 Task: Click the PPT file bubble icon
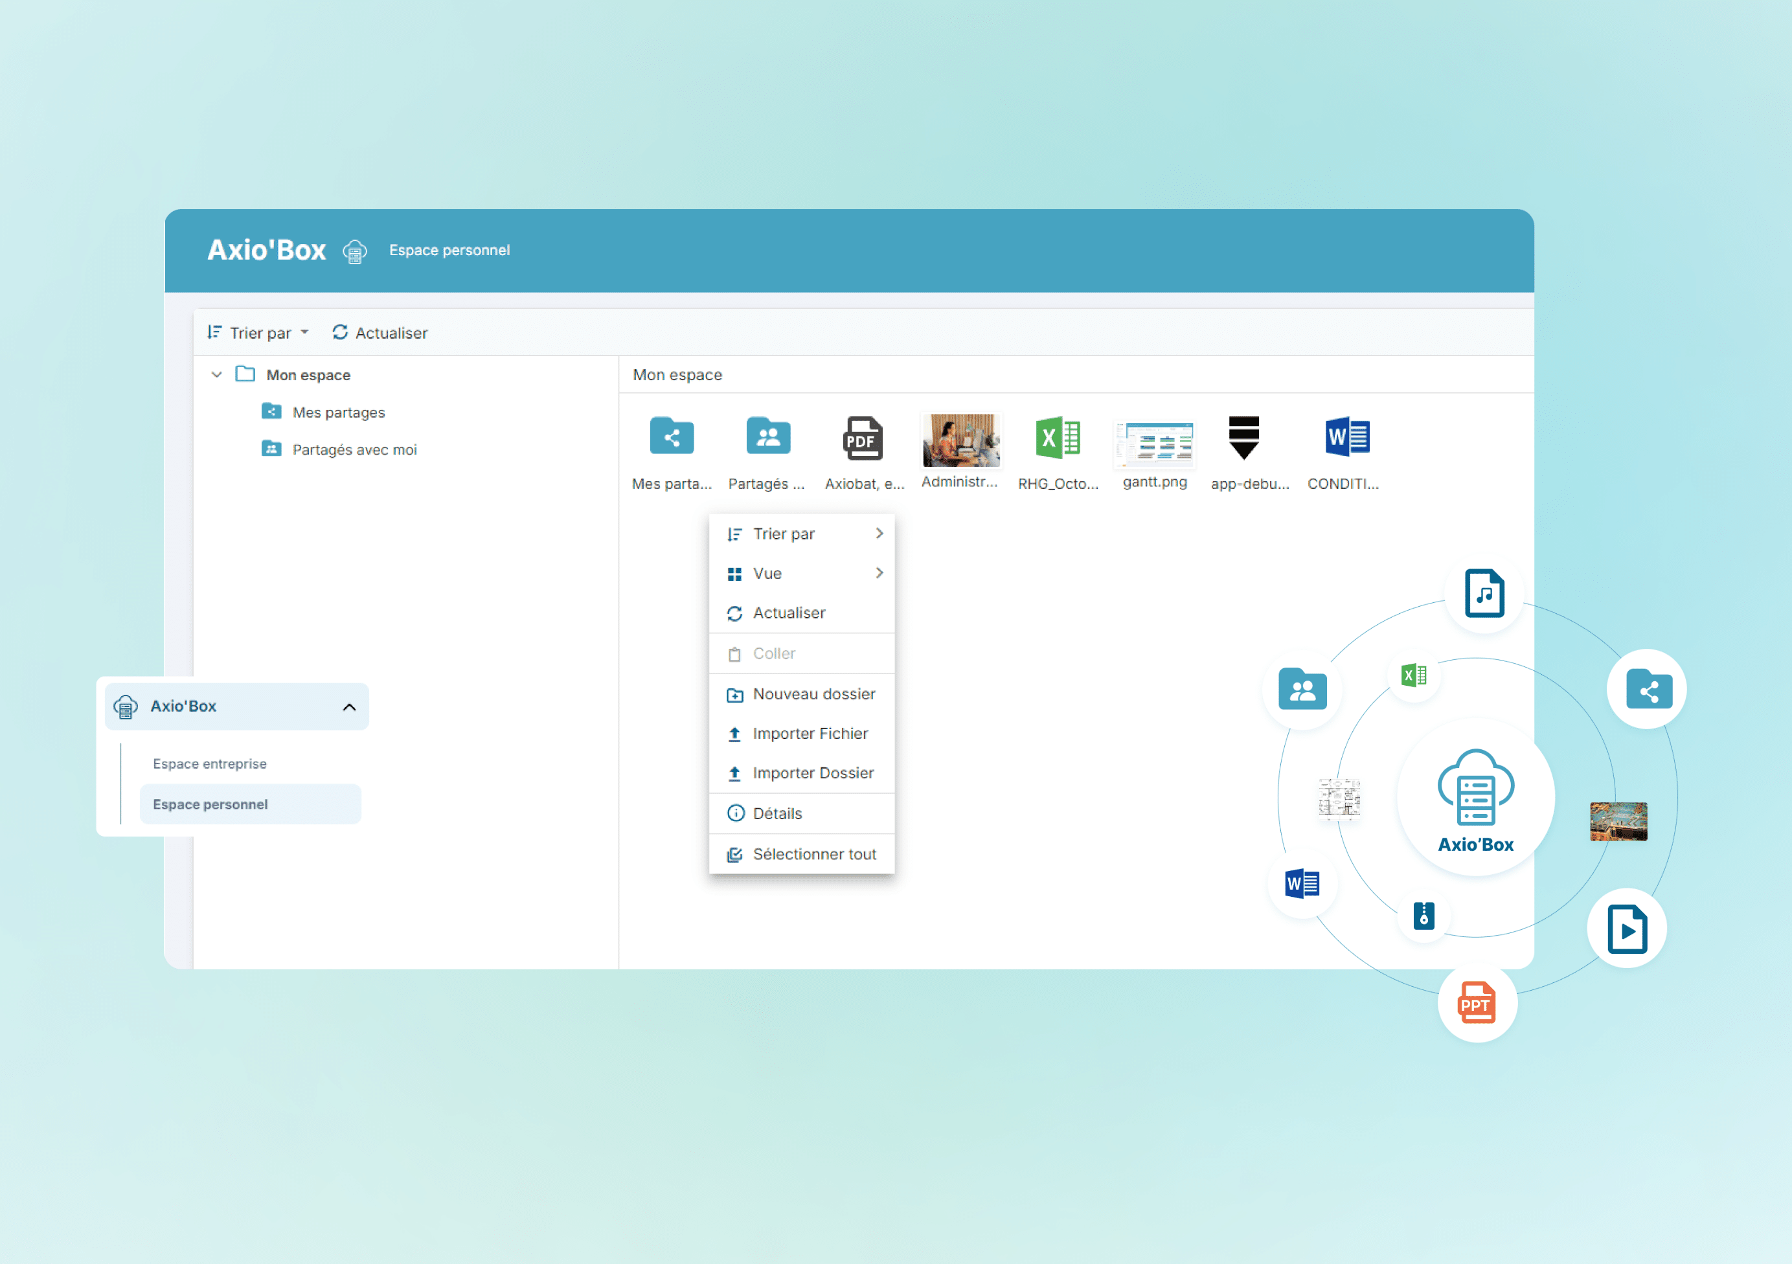click(1477, 1004)
